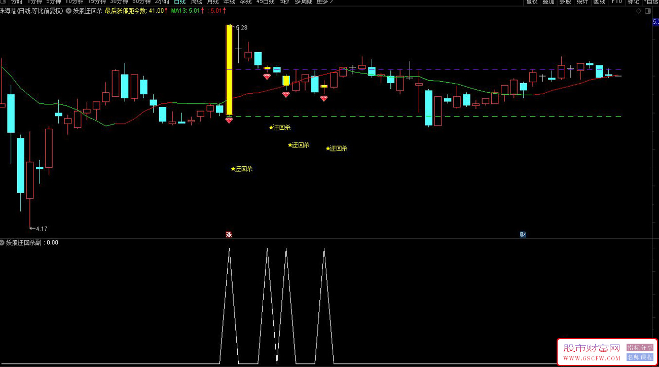659x367 pixels.
Task: Click the blue 财 financial report marker
Action: pyautogui.click(x=523, y=235)
